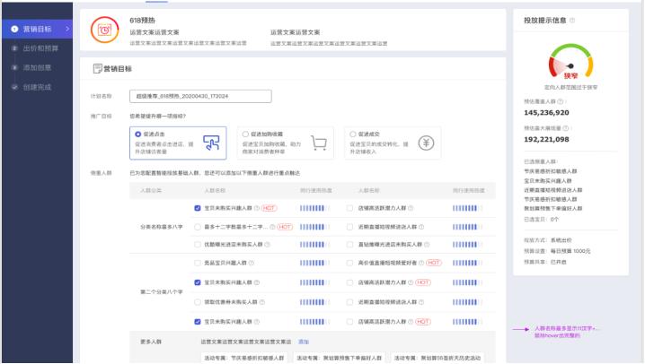
Task: Click the 计划名称 input field
Action: (x=200, y=96)
